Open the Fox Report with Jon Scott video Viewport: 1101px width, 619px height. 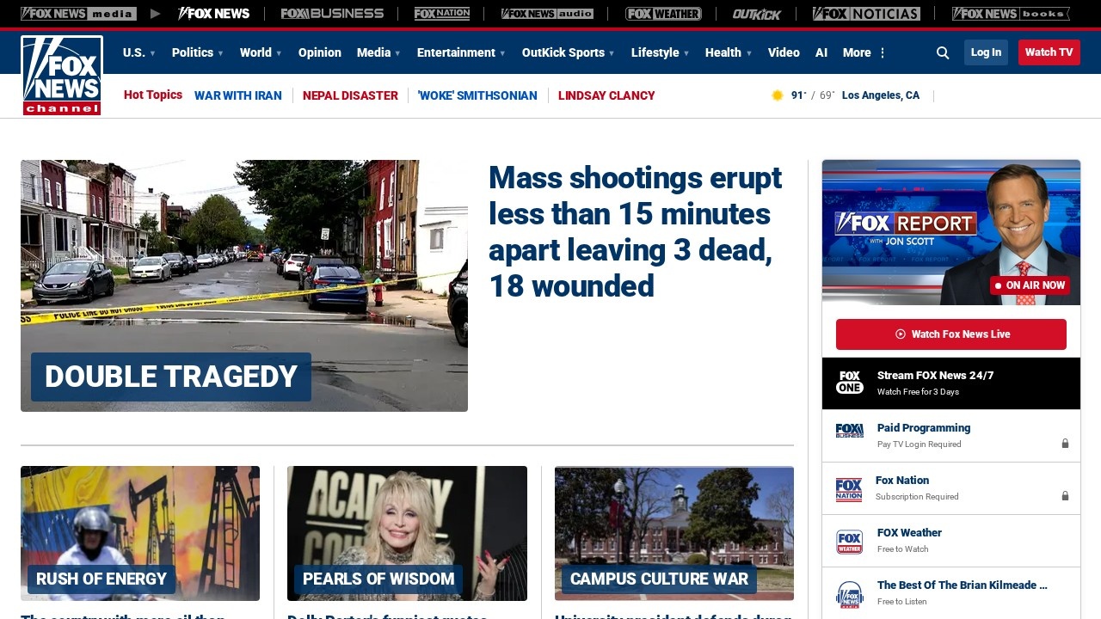point(951,232)
